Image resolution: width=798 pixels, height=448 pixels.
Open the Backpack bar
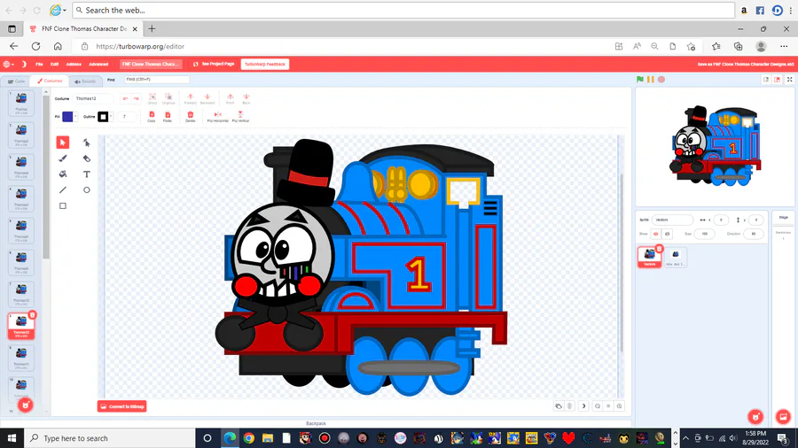(316, 423)
